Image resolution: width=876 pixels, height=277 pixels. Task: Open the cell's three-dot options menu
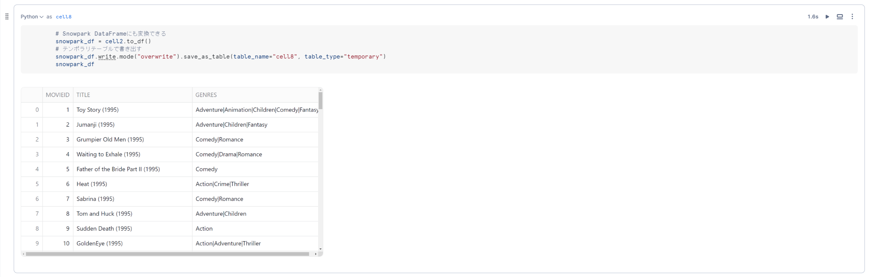click(852, 17)
